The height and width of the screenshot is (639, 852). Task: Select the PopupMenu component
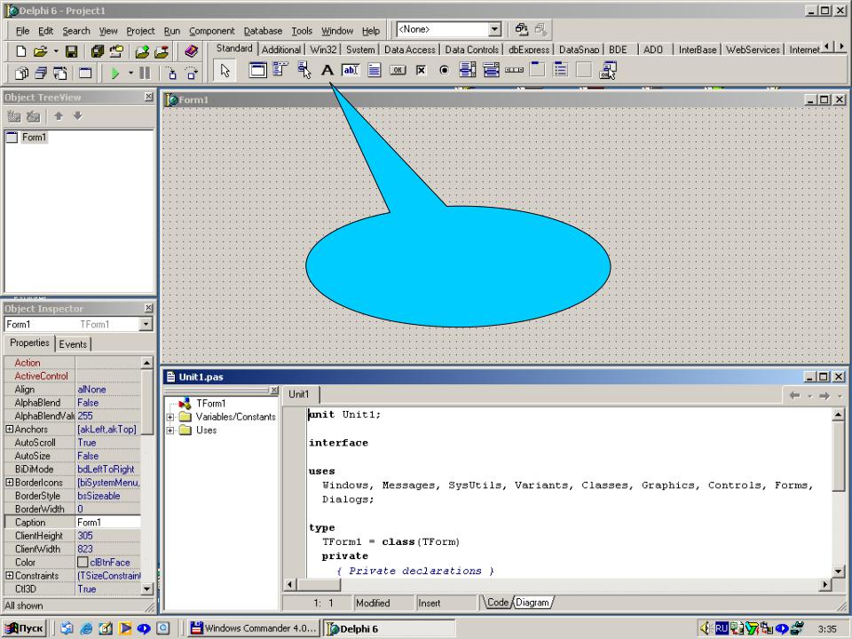pos(304,70)
